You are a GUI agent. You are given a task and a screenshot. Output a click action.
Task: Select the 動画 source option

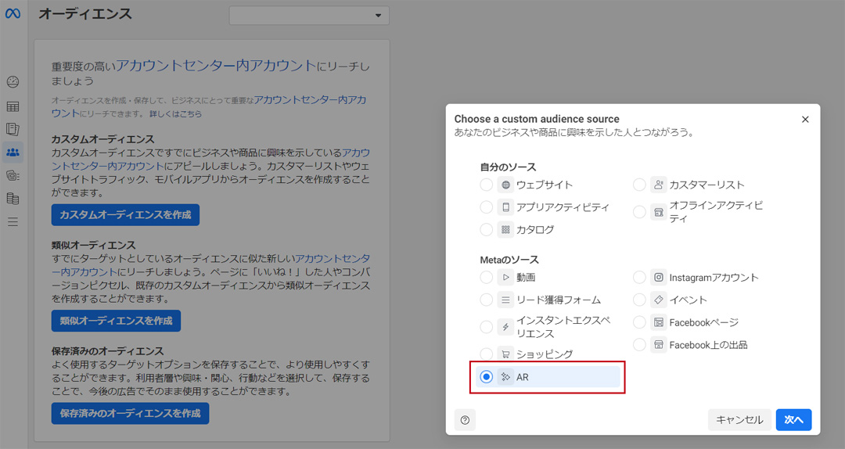tap(487, 278)
